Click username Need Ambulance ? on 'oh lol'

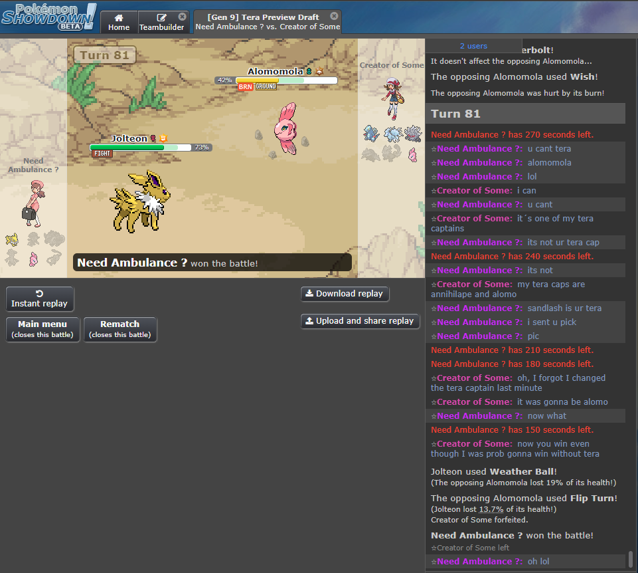(x=479, y=562)
